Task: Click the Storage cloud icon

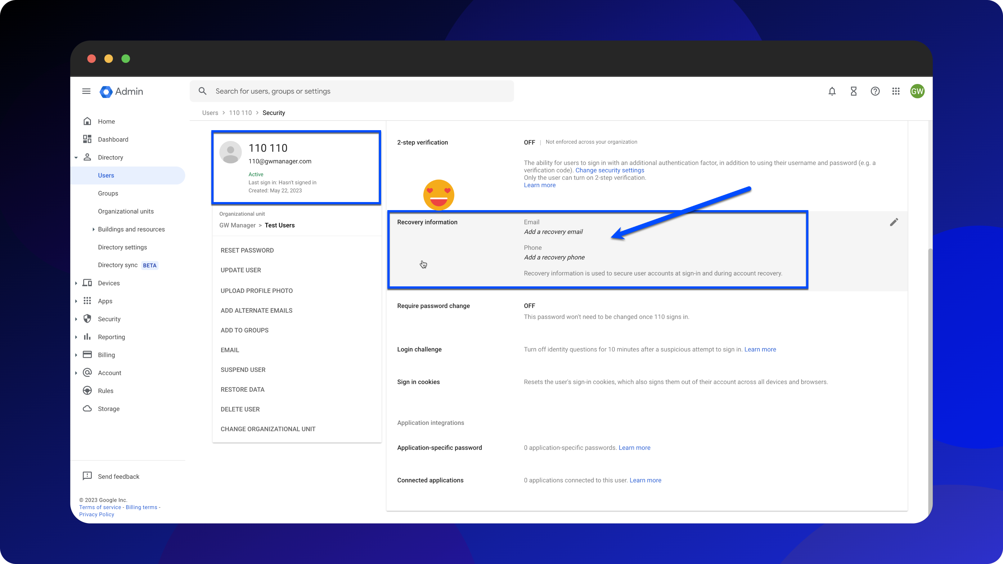Action: [87, 408]
